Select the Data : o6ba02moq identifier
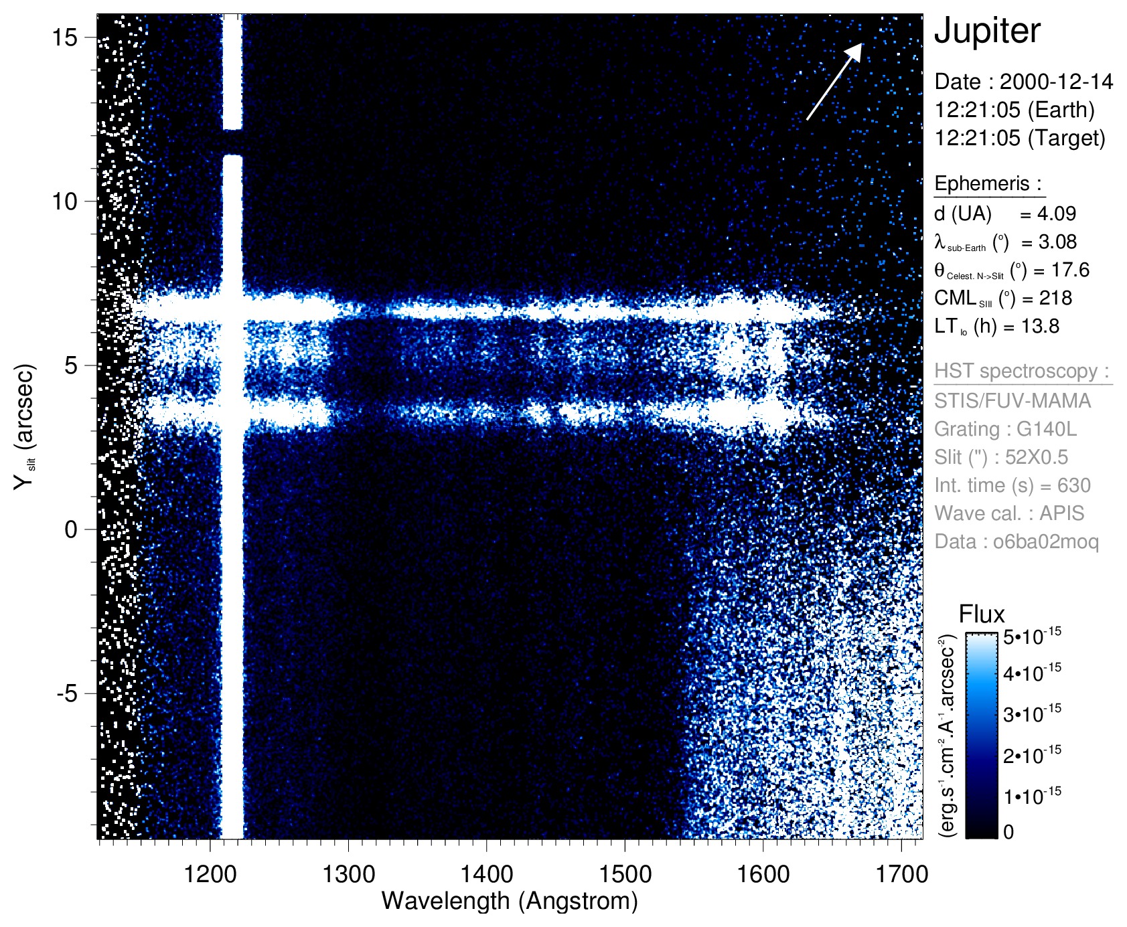This screenshot has height=927, width=1127. point(1016,541)
